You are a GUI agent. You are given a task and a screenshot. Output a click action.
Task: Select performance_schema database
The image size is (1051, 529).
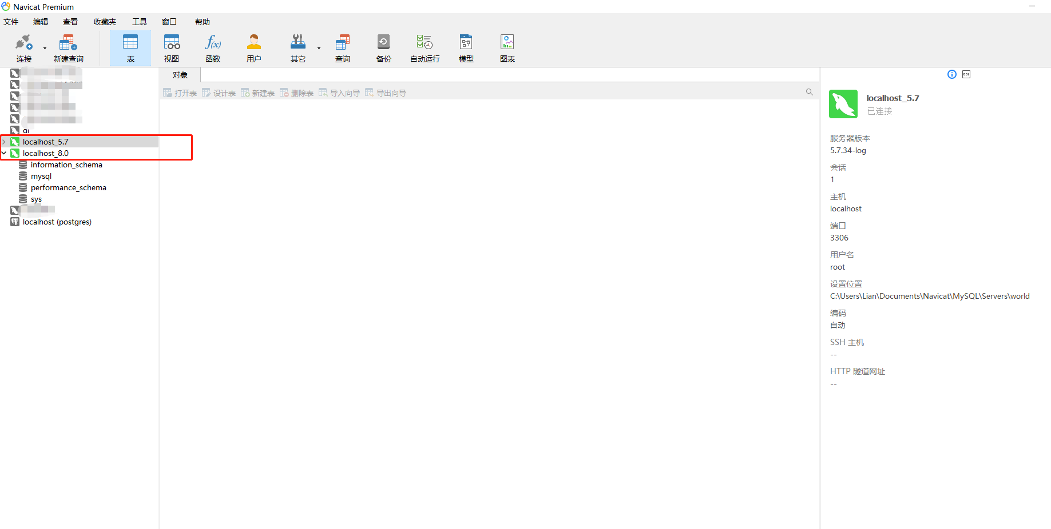(x=69, y=187)
